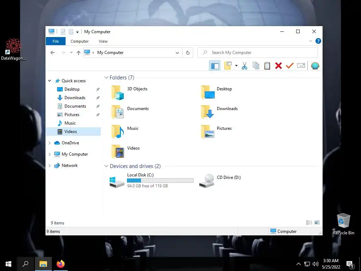Select Pictures under Quick access
Viewport: 361px width, 271px height.
coord(72,115)
